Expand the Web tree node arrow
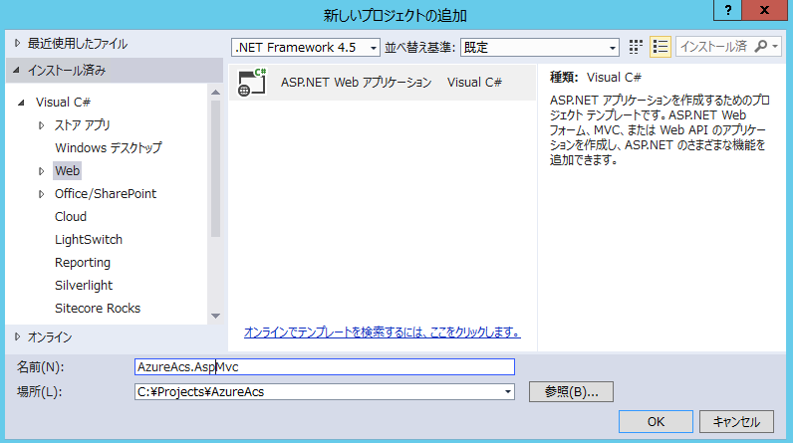The image size is (793, 443). 41,171
